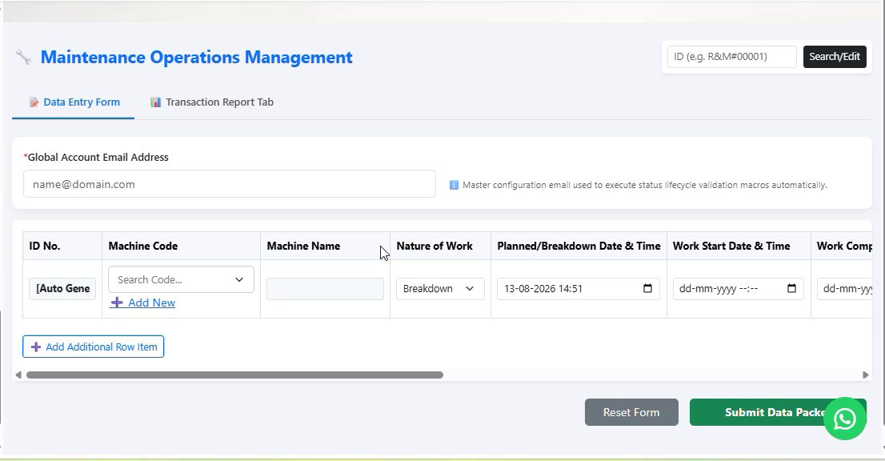Click the Global Account Email Address label

96,158
